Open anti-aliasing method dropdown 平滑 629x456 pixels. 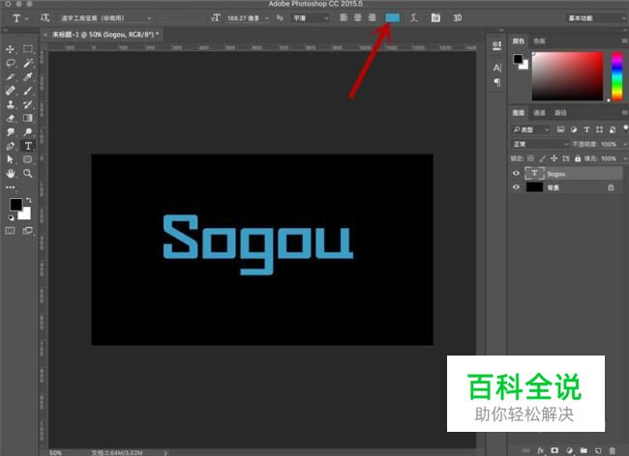(311, 18)
